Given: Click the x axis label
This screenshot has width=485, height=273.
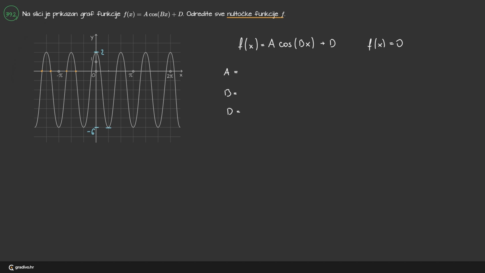Looking at the screenshot, I should pos(181,75).
